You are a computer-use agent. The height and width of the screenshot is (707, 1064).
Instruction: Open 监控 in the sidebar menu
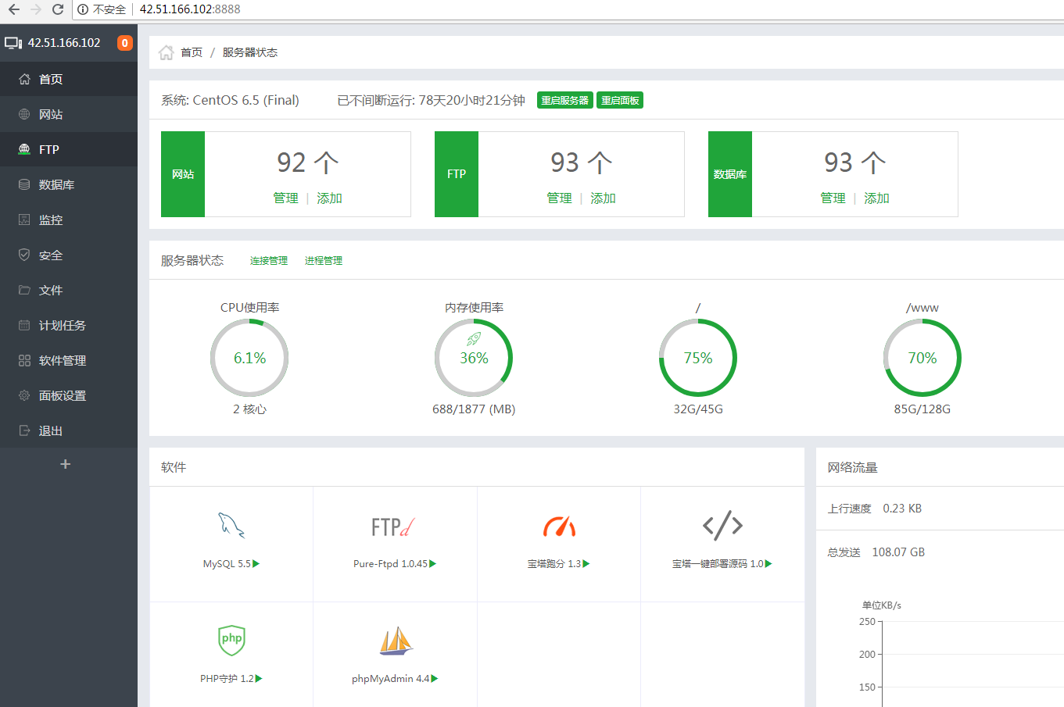pos(69,220)
